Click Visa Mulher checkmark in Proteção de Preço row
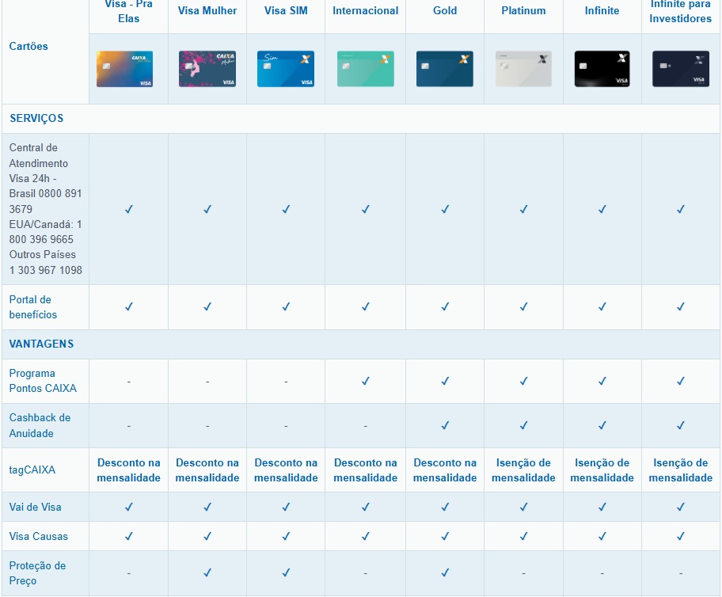 pyautogui.click(x=207, y=572)
